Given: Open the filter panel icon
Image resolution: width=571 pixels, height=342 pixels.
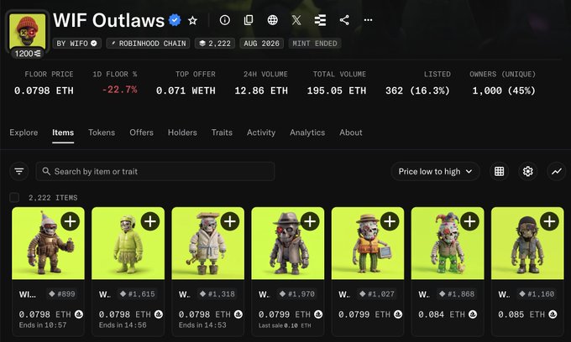Looking at the screenshot, I should pyautogui.click(x=19, y=171).
